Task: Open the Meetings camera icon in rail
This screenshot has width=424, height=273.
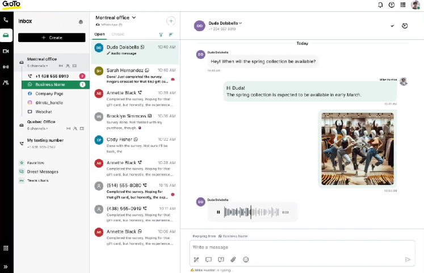Action: [x=6, y=51]
